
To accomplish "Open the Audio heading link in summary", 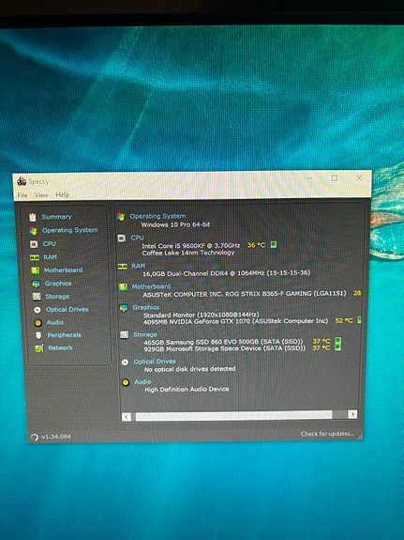I will pos(142,381).
